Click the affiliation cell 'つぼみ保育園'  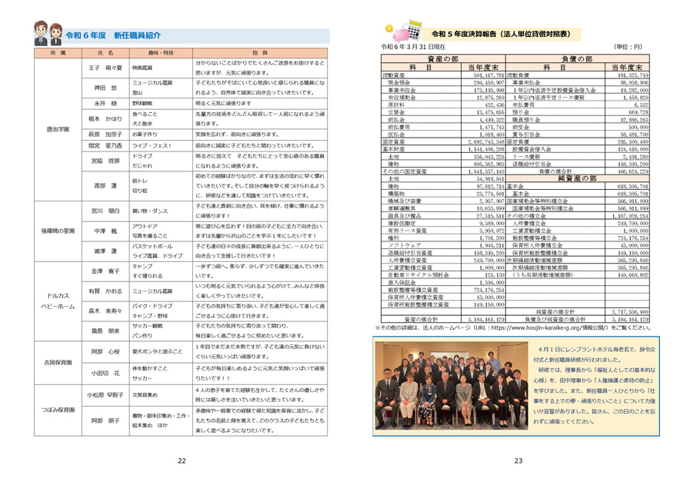pyautogui.click(x=58, y=410)
